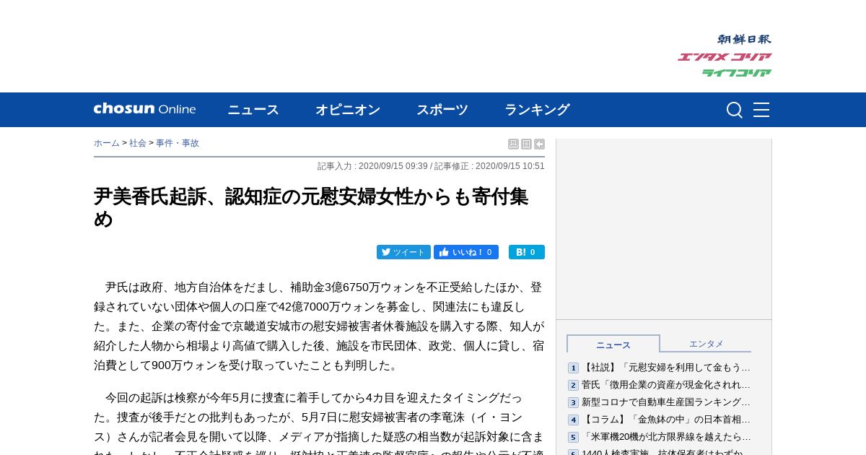Image resolution: width=866 pixels, height=455 pixels.
Task: Open the エンタメコリア logo link
Action: click(725, 57)
